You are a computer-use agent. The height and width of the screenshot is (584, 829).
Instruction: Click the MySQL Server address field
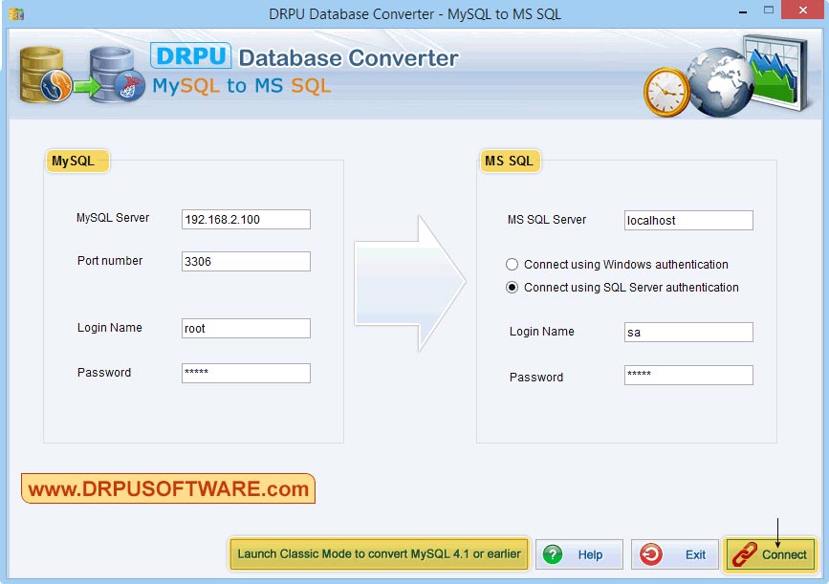(245, 219)
